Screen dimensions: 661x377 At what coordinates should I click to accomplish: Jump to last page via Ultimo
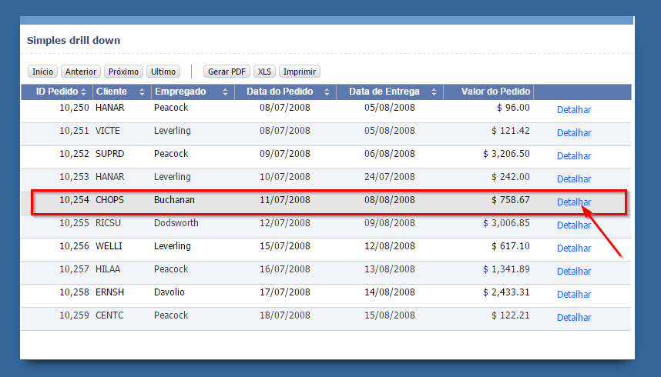coord(163,72)
